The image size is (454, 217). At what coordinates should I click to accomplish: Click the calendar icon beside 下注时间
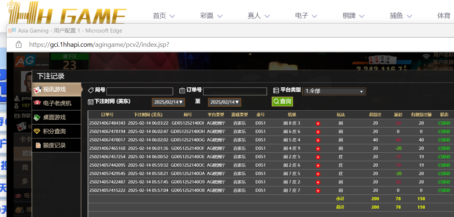91,102
